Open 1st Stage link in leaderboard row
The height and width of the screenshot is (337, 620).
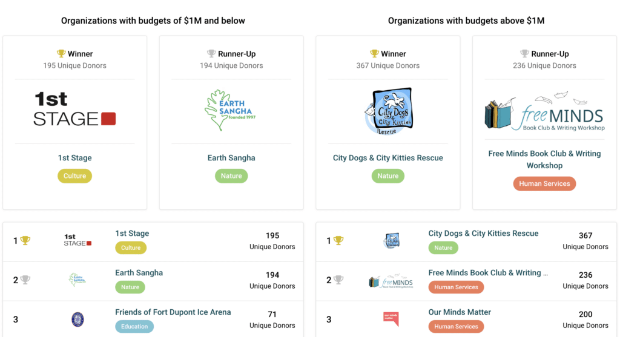[132, 234]
